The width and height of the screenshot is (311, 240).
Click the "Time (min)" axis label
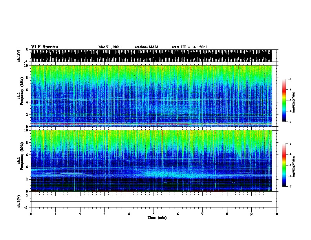pyautogui.click(x=157, y=218)
